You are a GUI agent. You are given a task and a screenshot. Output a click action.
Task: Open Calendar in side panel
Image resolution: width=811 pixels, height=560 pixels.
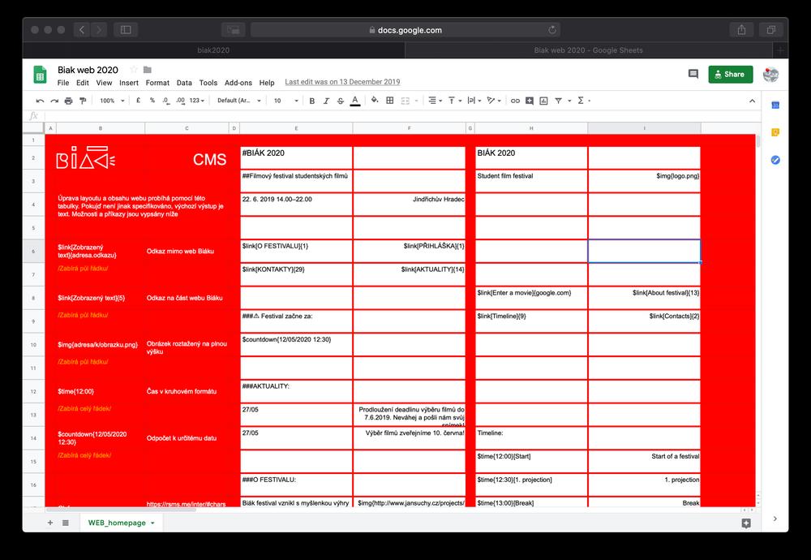tap(775, 105)
